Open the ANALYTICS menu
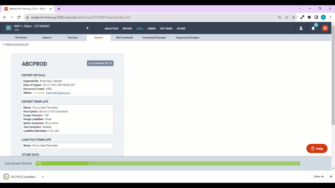335x188 pixels. click(111, 28)
